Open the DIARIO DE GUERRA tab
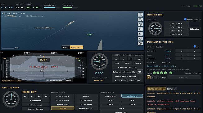Image resolution: width=203 pixels, height=113 pixels. coord(156,89)
